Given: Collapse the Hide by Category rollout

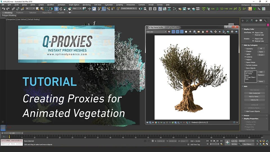Looking at the screenshot, I should pos(251,45).
